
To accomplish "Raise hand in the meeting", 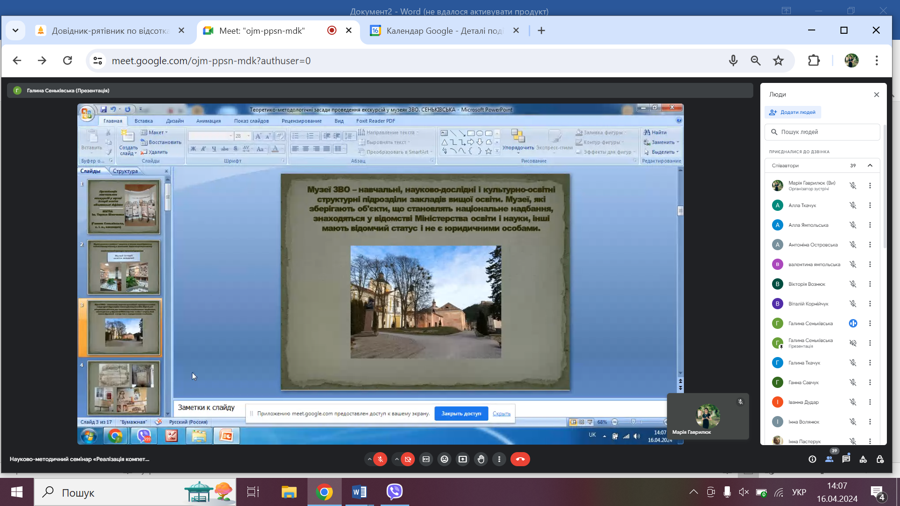I will click(x=481, y=459).
